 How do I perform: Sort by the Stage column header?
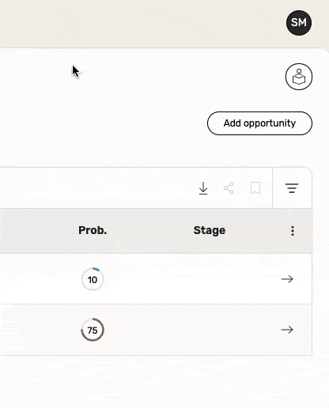(x=210, y=230)
